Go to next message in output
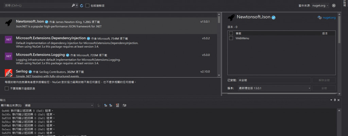This screenshot has height=136, width=348. (x=110, y=106)
